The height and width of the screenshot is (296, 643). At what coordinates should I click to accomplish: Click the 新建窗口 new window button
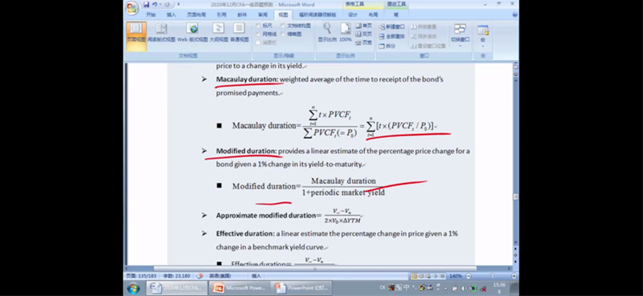pos(391,27)
